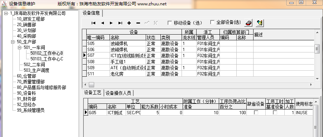Viewport: 323px width, 137px height.
Task: Click the ICT测试 process name cell
Action: tap(116, 113)
